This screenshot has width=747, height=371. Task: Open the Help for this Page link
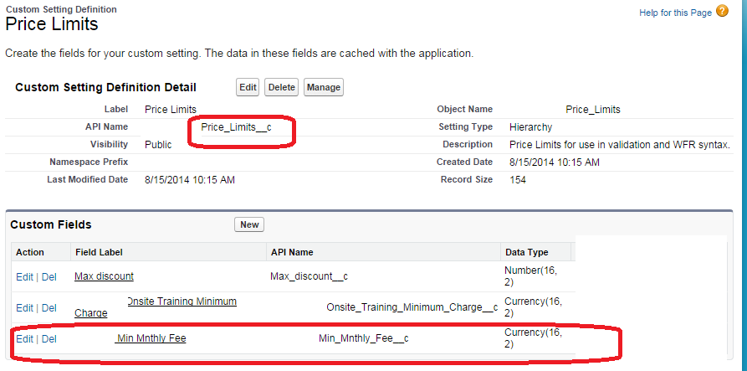(675, 12)
